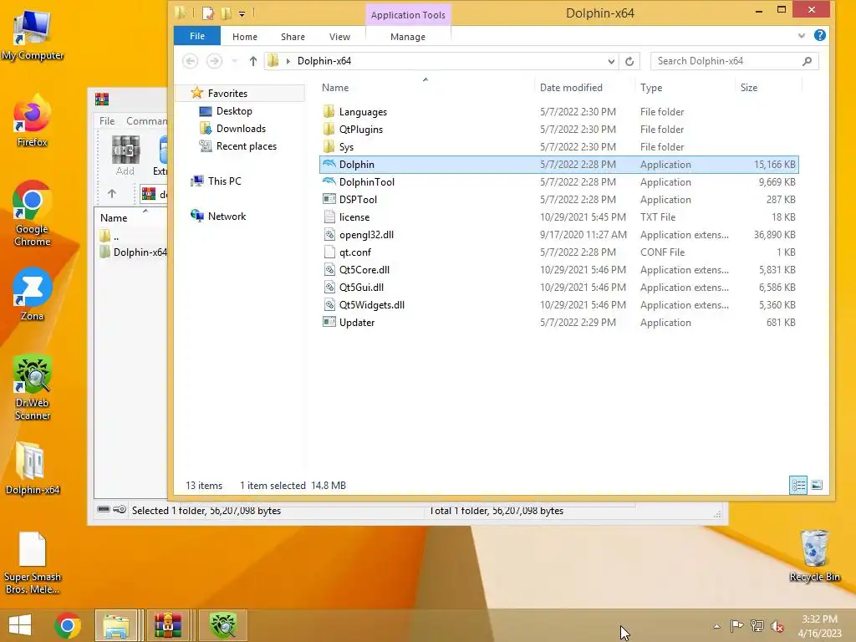This screenshot has height=642, width=856.
Task: Expand the address path chevron before Dolphin-x64
Action: click(x=288, y=61)
